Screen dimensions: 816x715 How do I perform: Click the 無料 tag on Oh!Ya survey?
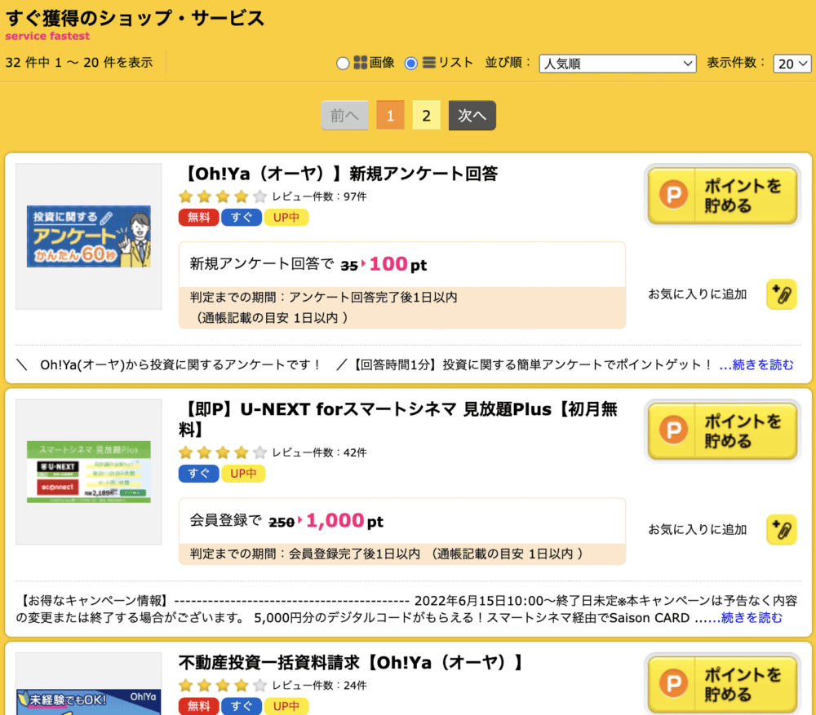pos(198,218)
